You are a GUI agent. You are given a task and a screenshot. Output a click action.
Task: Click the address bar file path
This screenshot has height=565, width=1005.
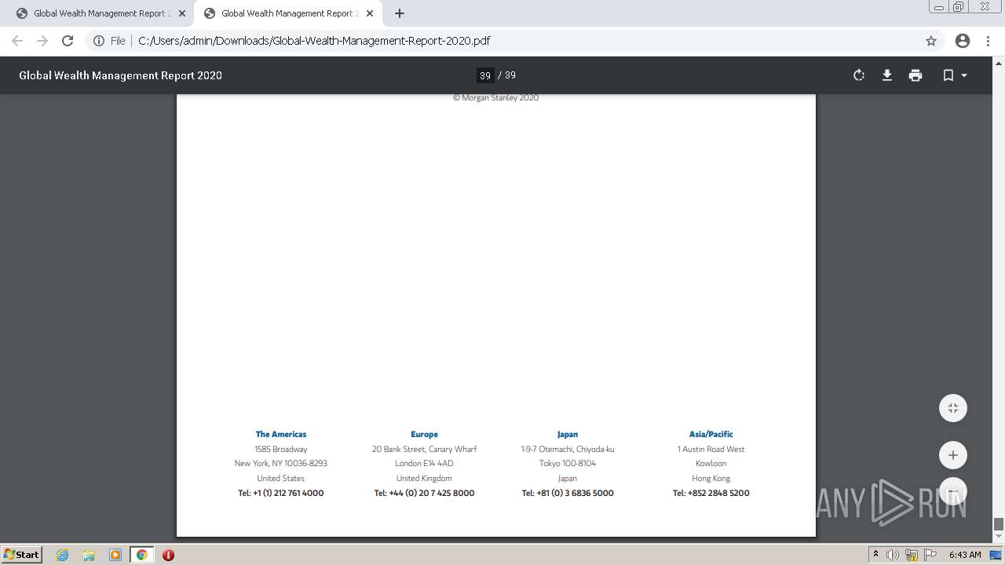[314, 41]
